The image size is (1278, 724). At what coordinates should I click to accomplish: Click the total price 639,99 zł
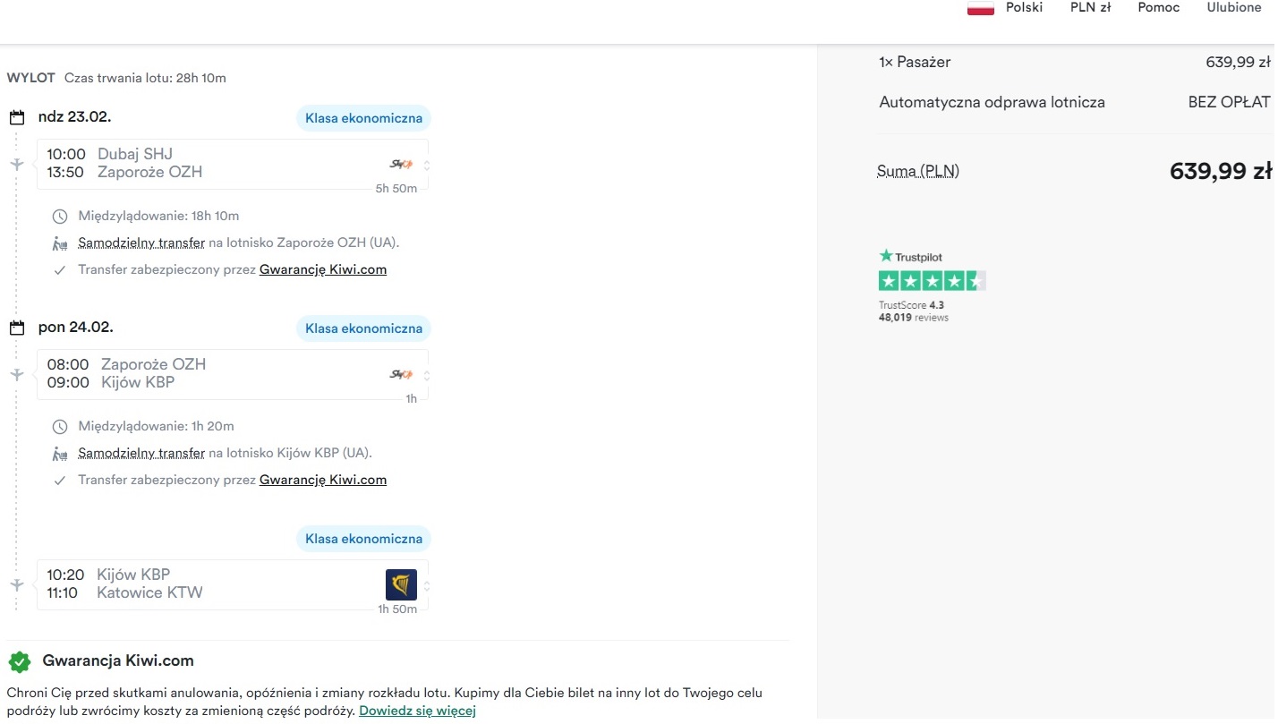point(1221,171)
